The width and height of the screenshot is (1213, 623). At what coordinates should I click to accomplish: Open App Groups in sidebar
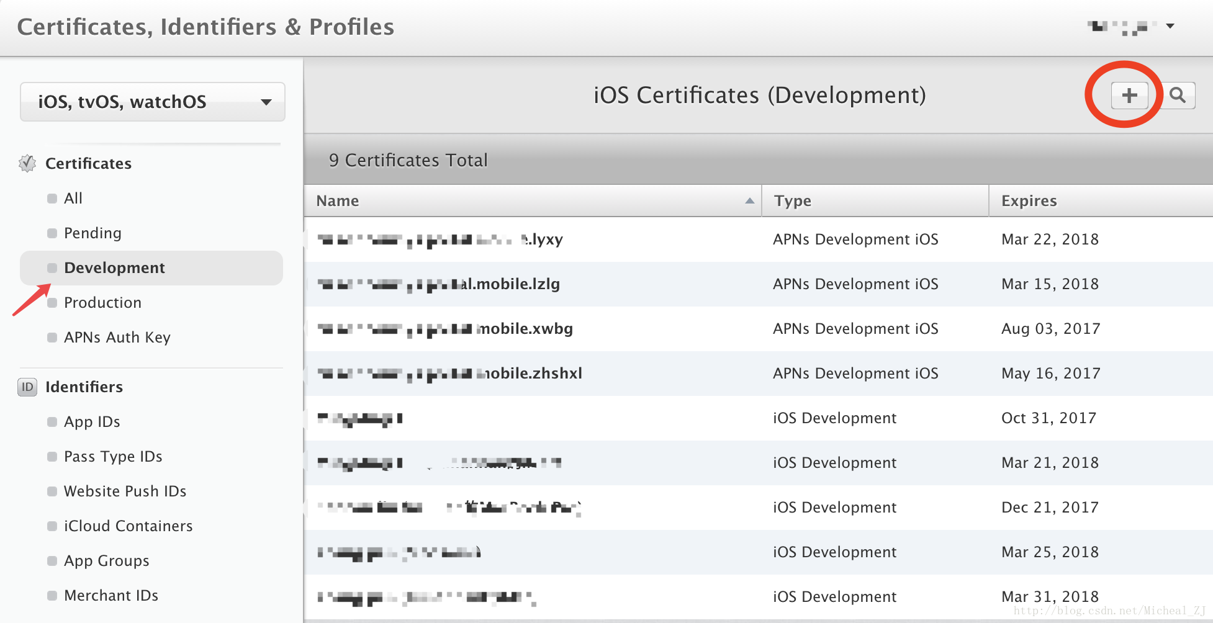[107, 560]
